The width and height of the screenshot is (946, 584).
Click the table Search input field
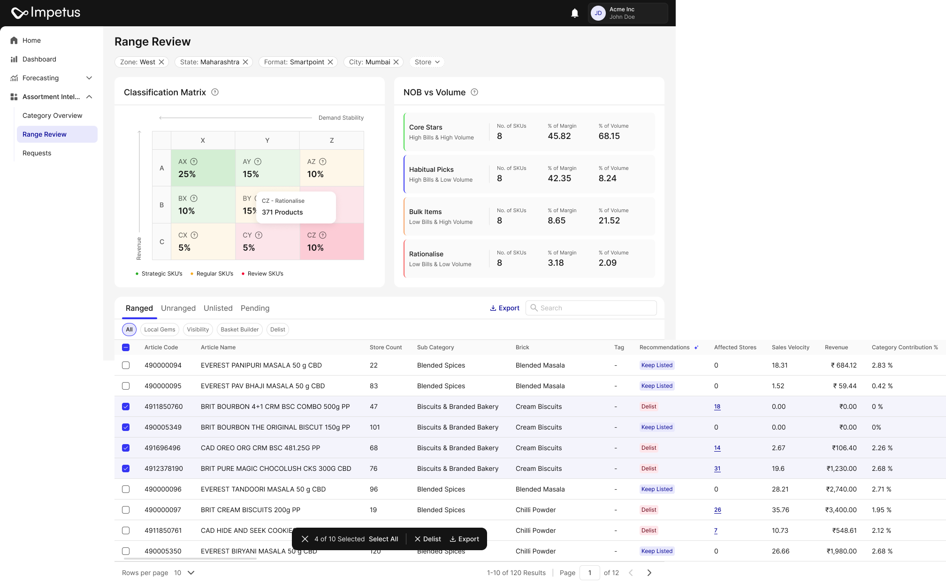coord(591,308)
